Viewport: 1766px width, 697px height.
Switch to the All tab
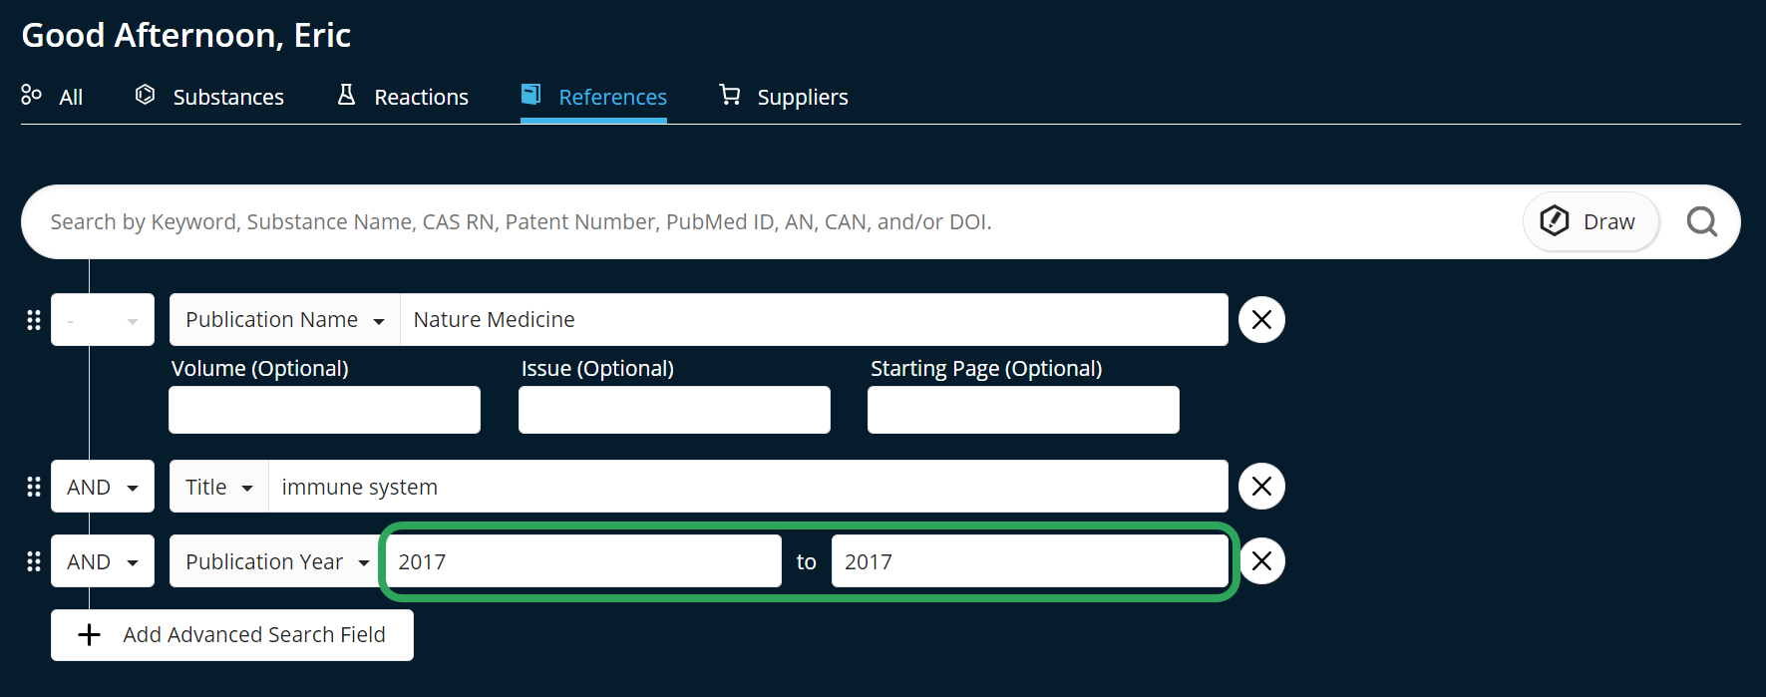[x=52, y=97]
